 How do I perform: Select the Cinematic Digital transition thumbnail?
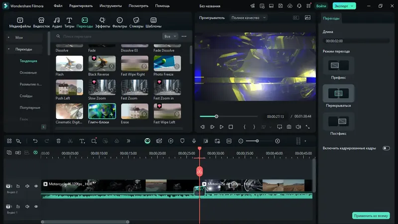(70, 111)
